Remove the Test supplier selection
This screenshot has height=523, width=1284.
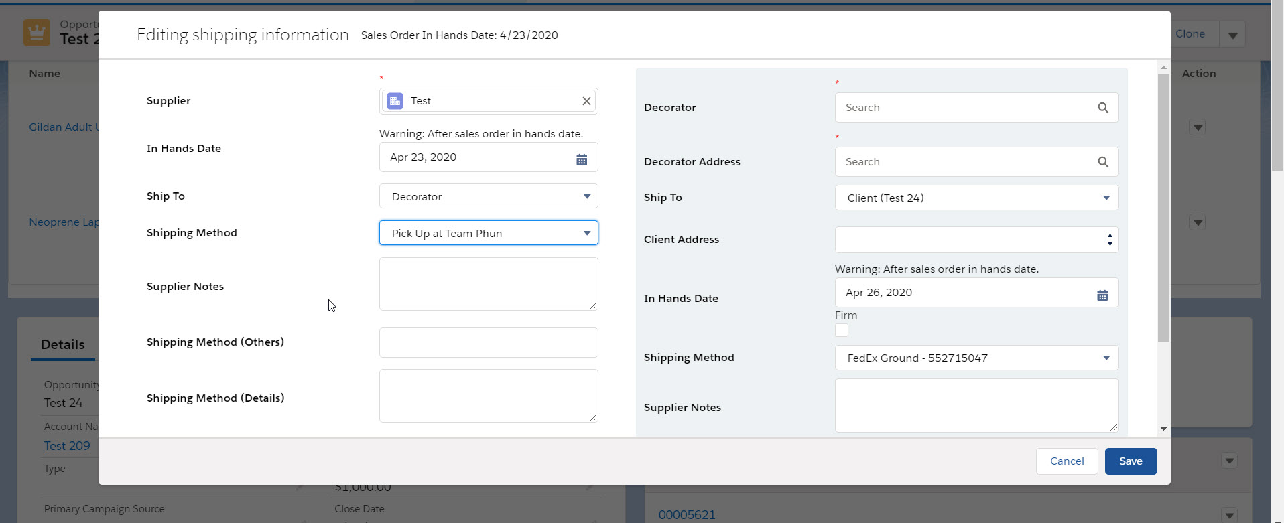[586, 101]
